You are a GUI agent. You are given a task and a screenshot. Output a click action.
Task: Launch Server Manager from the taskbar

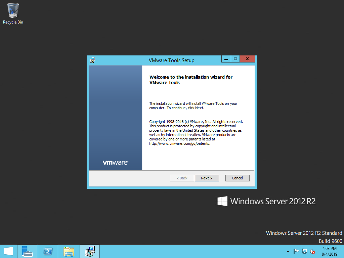(27, 251)
